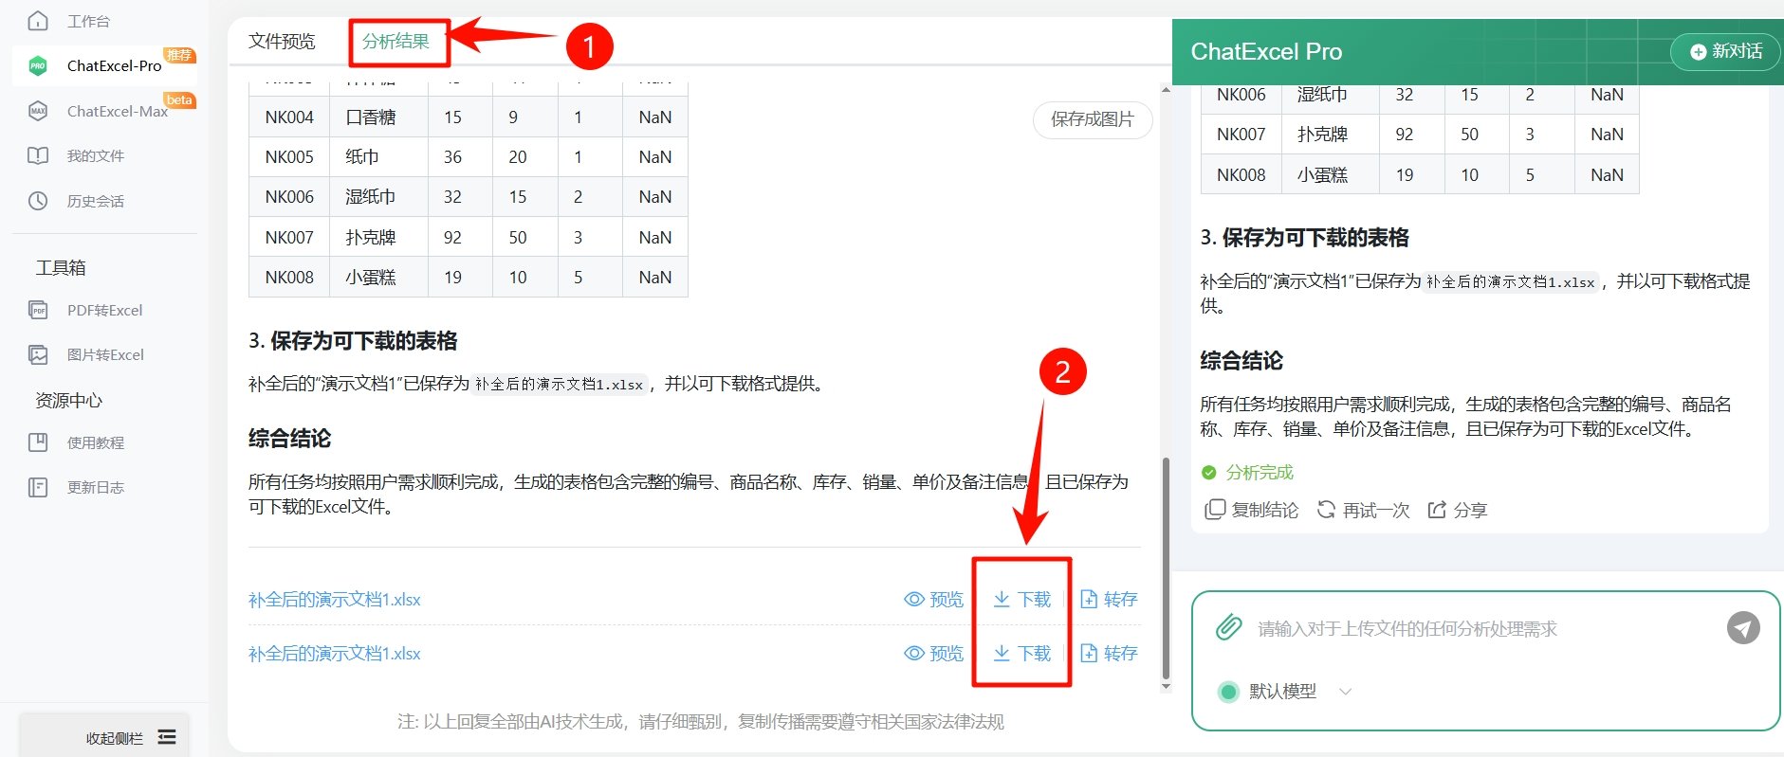The width and height of the screenshot is (1784, 757).
Task: Download the first 补全后的演示文档1.xlsx file
Action: (1021, 599)
